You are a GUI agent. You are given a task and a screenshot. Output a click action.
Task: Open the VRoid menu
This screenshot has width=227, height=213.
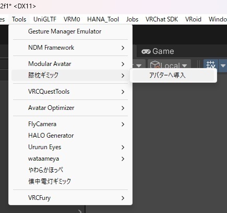coord(193,19)
